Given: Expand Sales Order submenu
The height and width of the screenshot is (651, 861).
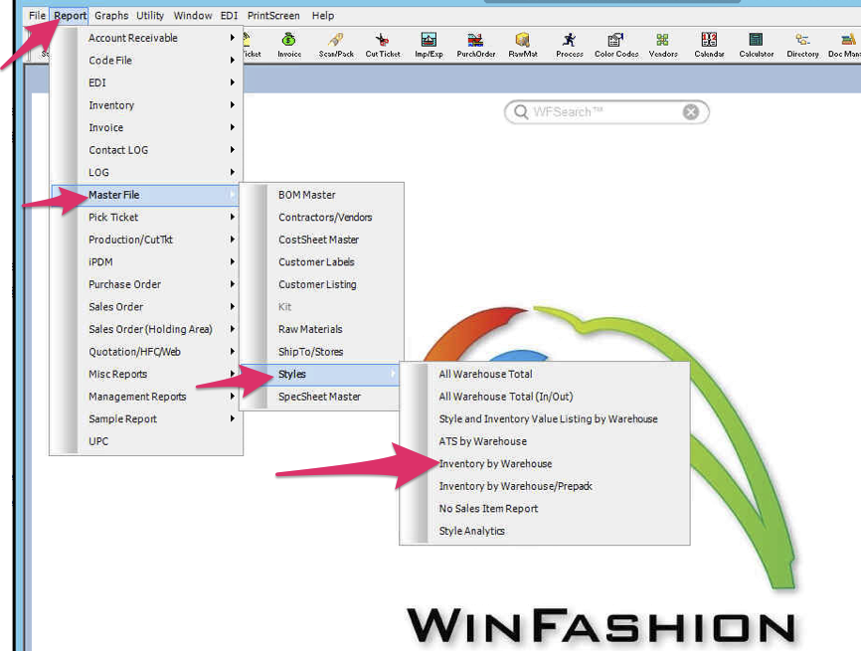Looking at the screenshot, I should coord(146,307).
